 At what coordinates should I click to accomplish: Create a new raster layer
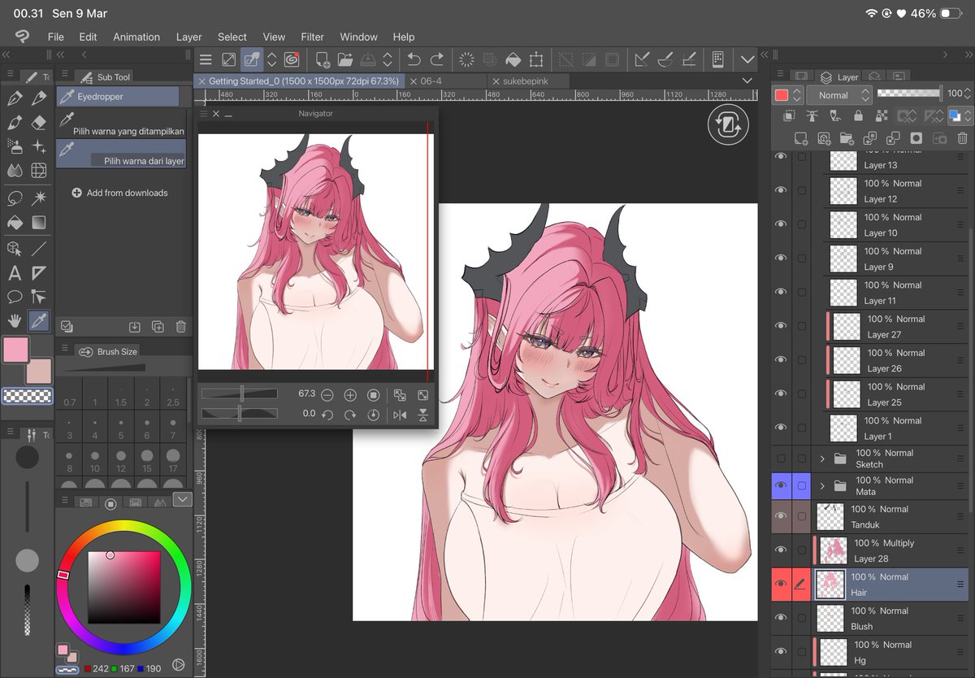(800, 138)
